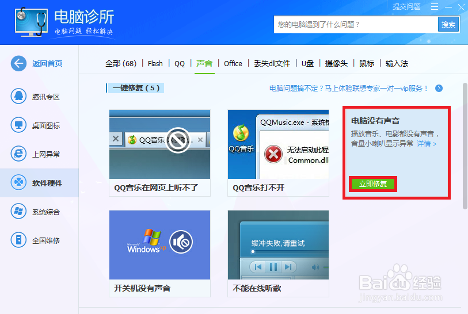Open the 不能在线听歌 player thumbnail
468x314 pixels.
(278, 245)
